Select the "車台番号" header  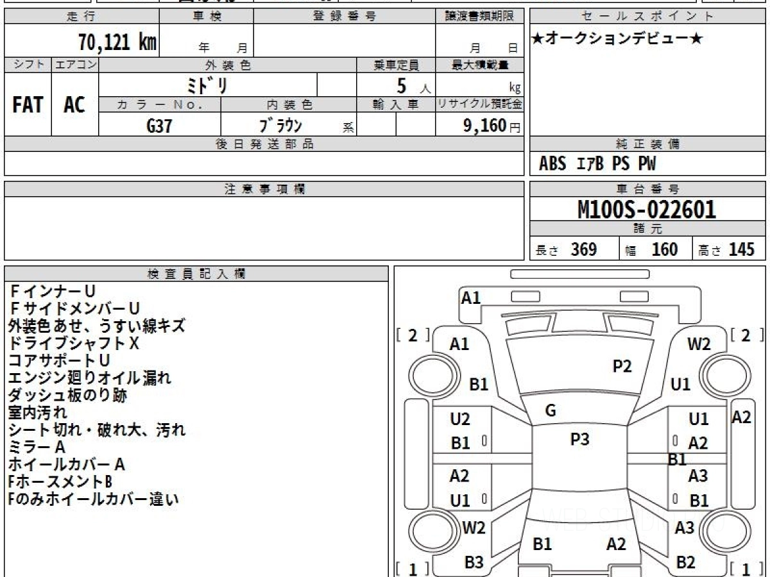[x=648, y=189]
